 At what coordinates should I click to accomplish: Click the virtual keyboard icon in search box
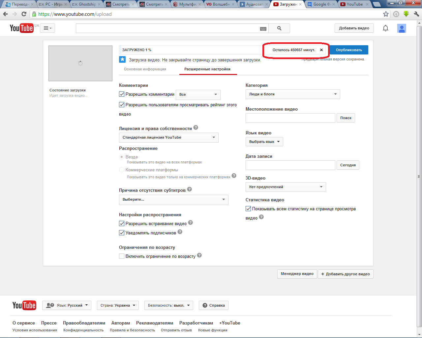pos(263,29)
